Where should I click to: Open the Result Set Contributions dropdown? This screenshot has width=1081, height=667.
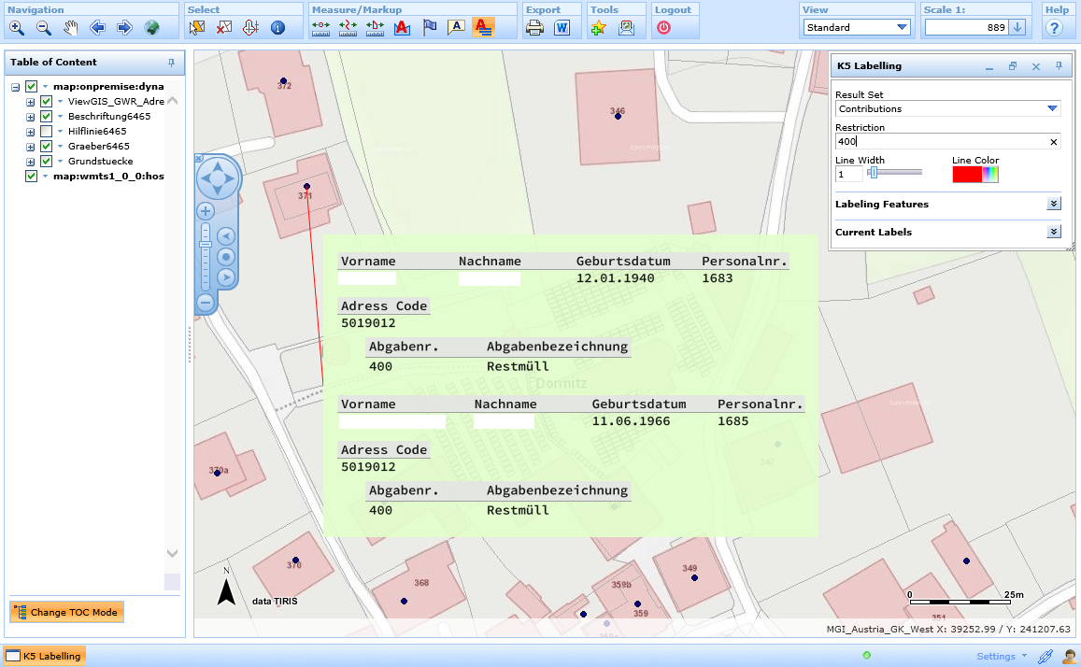tap(1053, 109)
